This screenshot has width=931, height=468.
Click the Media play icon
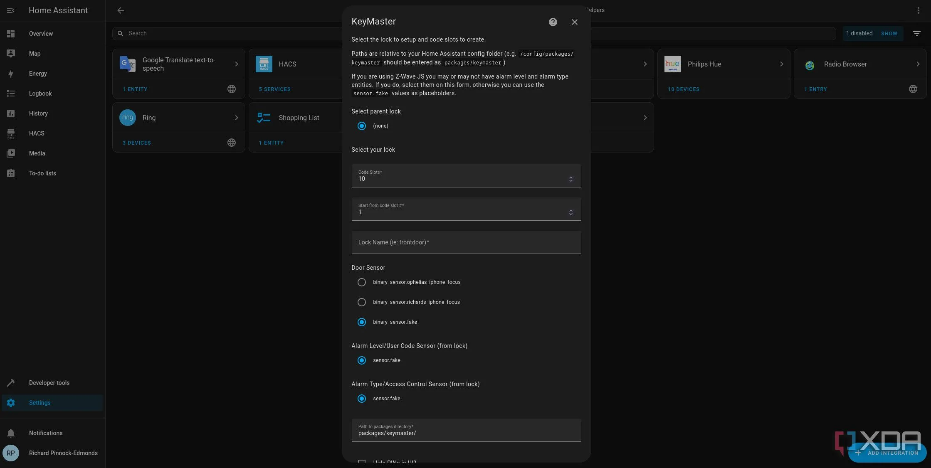(11, 153)
